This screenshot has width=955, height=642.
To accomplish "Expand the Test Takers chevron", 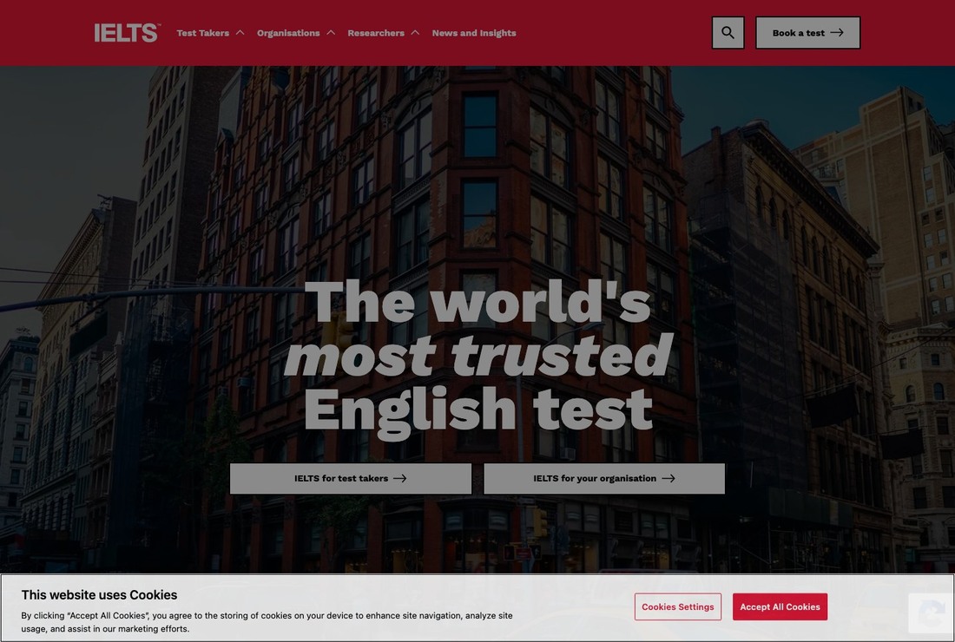I will pyautogui.click(x=240, y=33).
